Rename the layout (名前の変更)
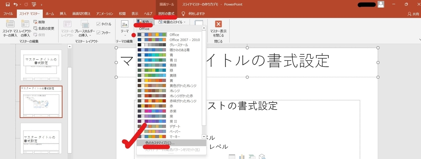Image resolution: width=421 pixels, height=159 pixels. 44,28
